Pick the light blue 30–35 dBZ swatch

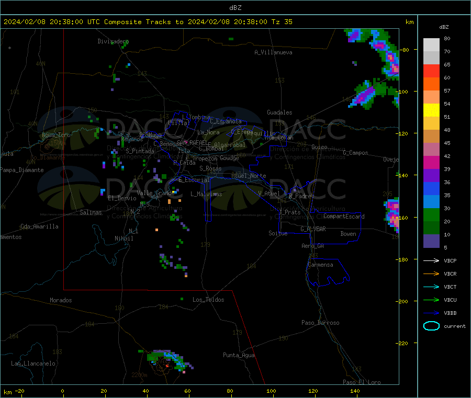tap(431, 202)
